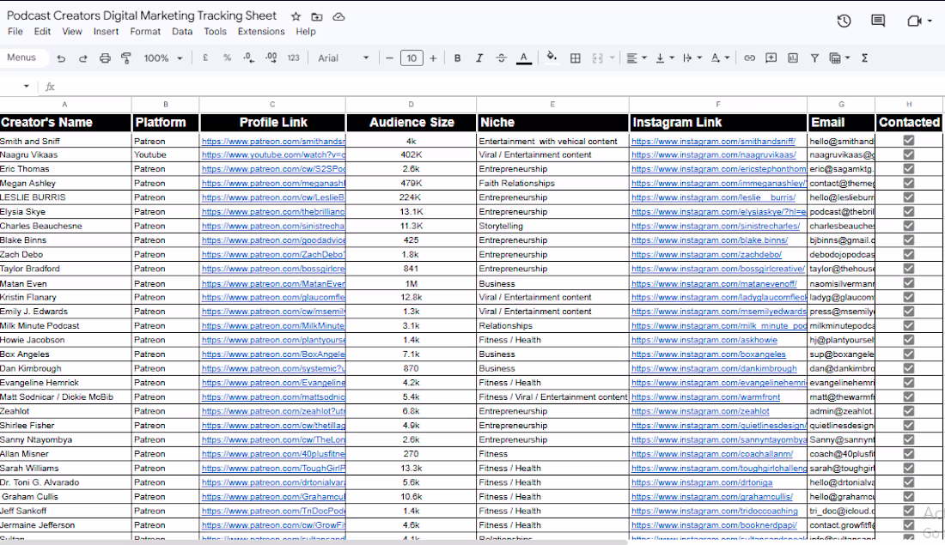Viewport: 945px width, 545px height.
Task: Open the Format menu
Action: 145,31
